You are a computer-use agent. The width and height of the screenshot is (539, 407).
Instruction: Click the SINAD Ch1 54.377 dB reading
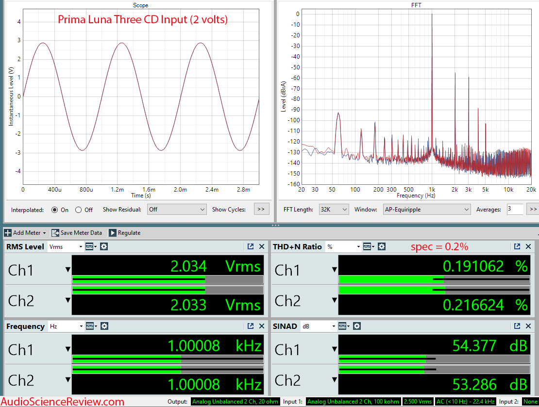click(490, 346)
